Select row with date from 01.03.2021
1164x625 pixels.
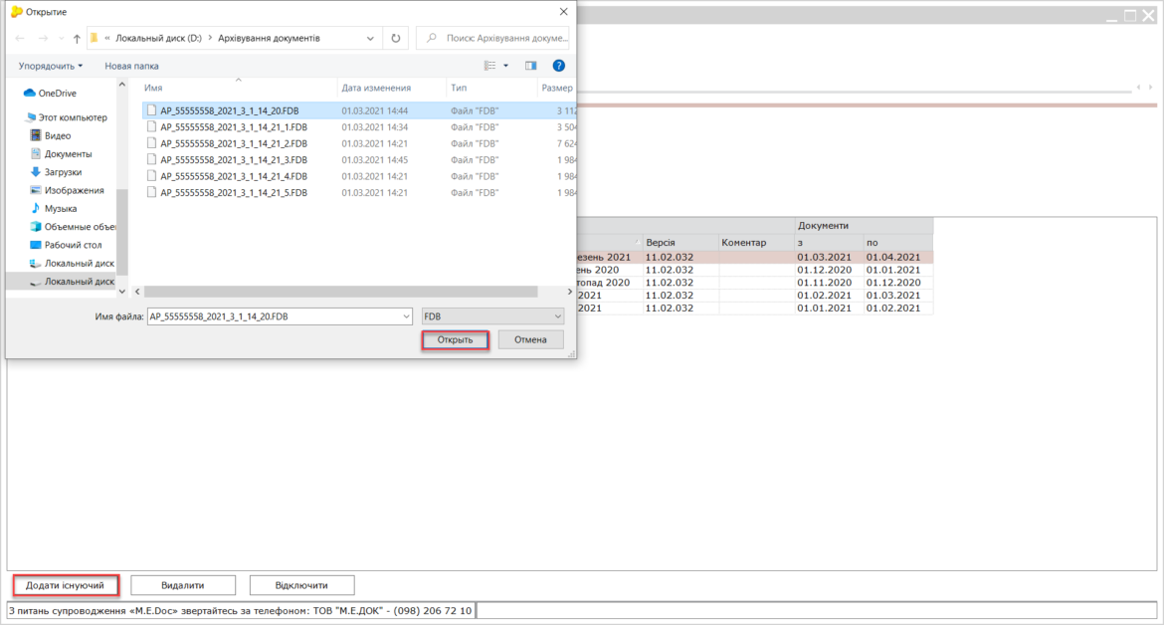754,258
